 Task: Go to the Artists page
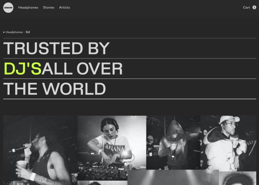(x=64, y=7)
